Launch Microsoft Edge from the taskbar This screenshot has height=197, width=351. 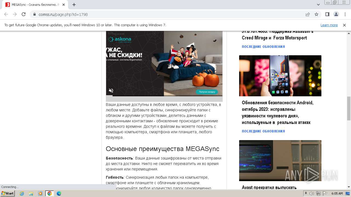coord(59,193)
